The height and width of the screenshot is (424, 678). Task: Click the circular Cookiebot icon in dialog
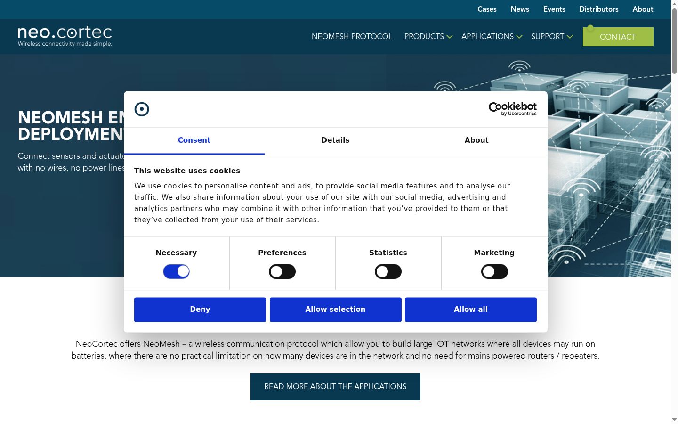click(x=142, y=109)
